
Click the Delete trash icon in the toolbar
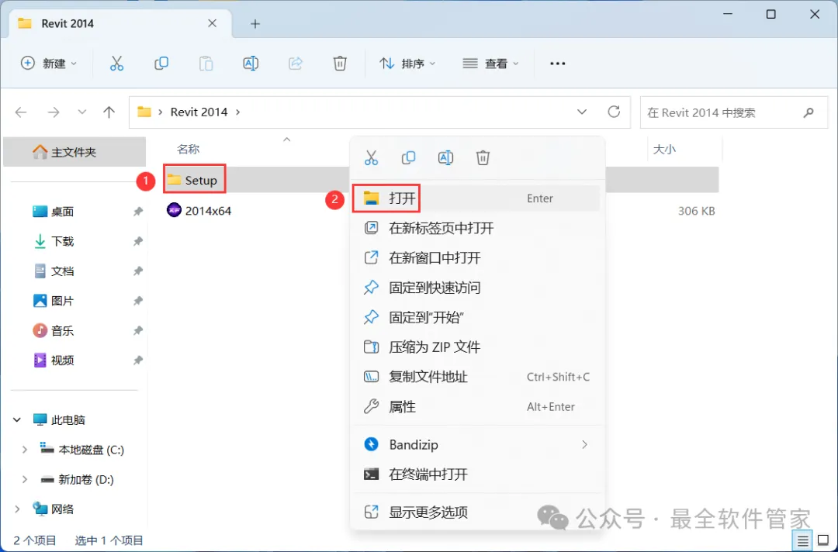(x=340, y=64)
